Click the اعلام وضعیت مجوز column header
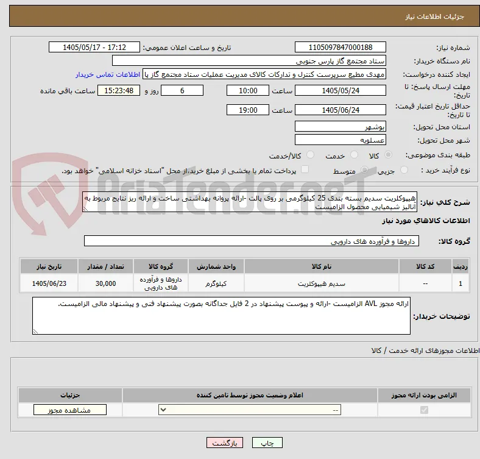The image size is (480, 459). pos(250,395)
